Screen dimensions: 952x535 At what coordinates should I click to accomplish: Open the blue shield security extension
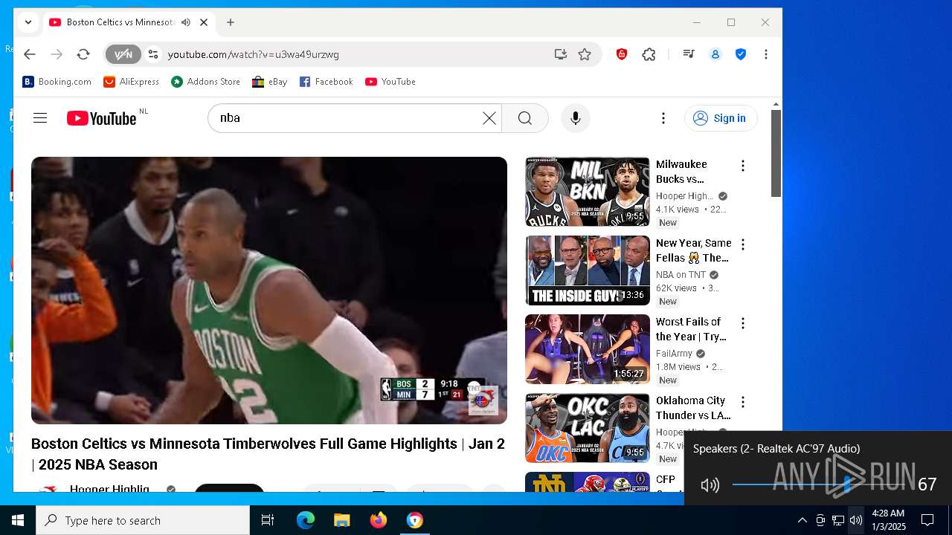[x=741, y=54]
